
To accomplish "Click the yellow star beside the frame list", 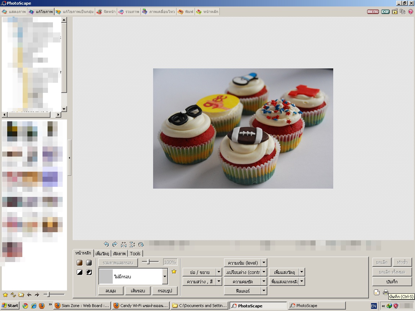I will (x=174, y=272).
